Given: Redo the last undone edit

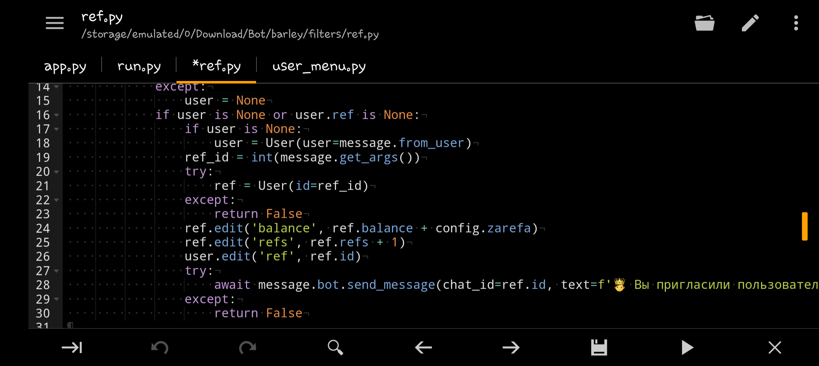Looking at the screenshot, I should [247, 347].
